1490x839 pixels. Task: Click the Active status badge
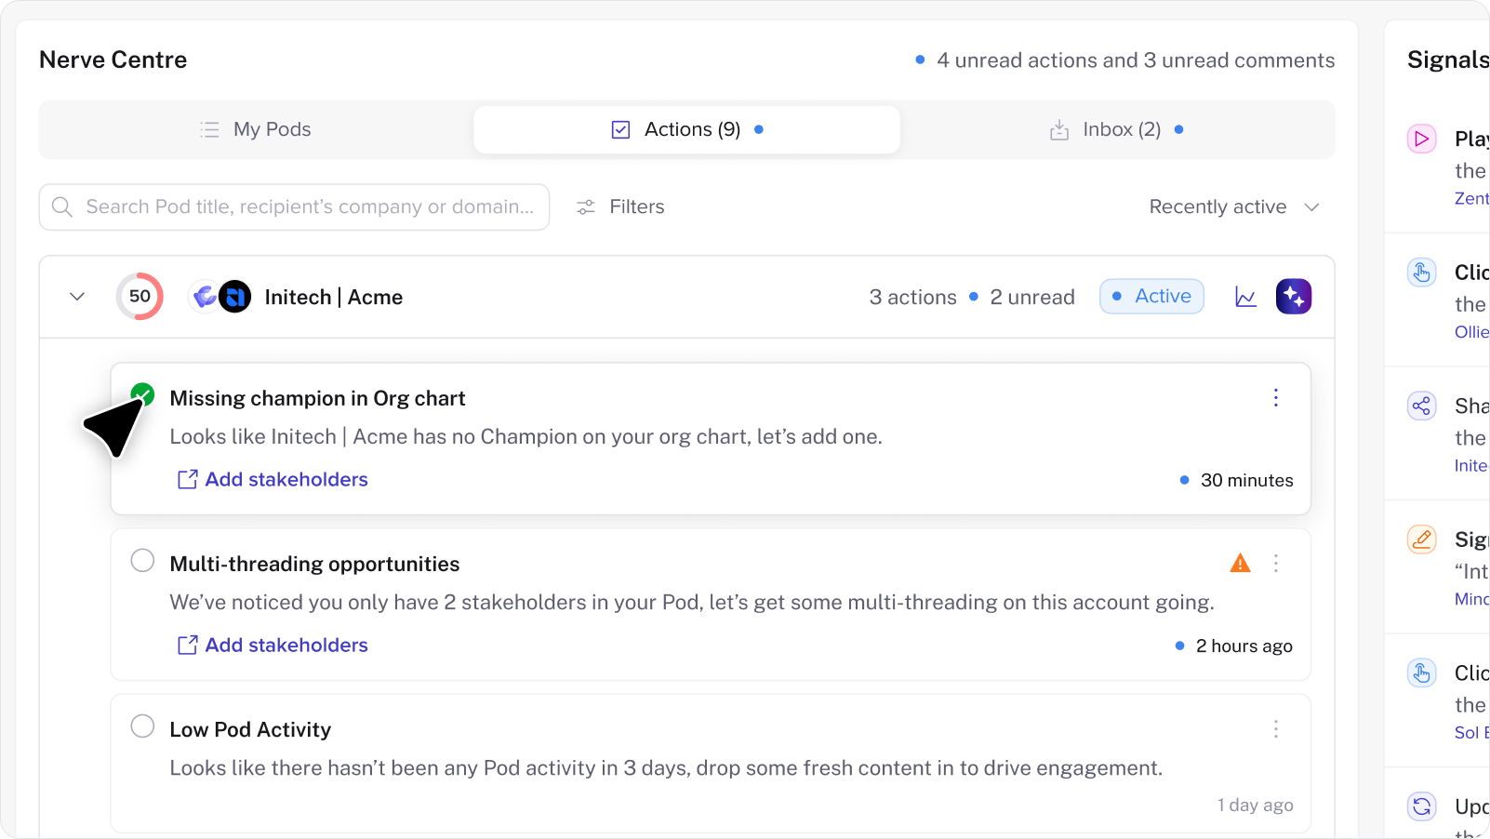[x=1151, y=296]
